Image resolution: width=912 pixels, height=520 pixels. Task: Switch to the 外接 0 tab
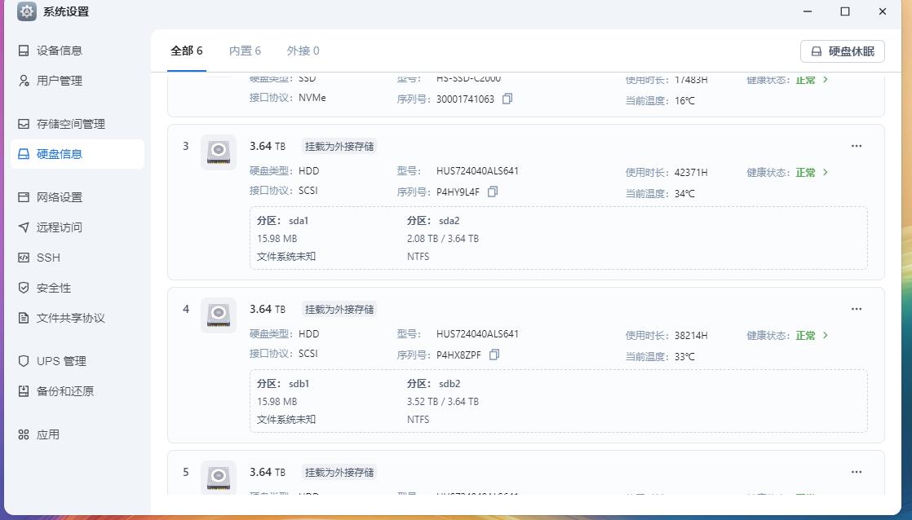(303, 51)
